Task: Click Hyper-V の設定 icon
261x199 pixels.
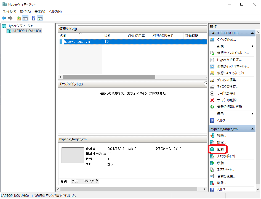Action: [x=212, y=60]
